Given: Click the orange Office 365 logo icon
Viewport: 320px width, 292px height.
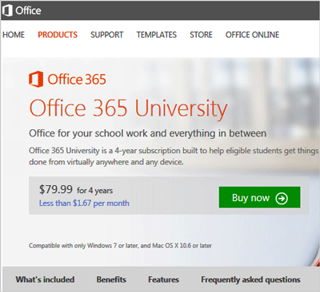Looking at the screenshot, I should pyautogui.click(x=36, y=79).
